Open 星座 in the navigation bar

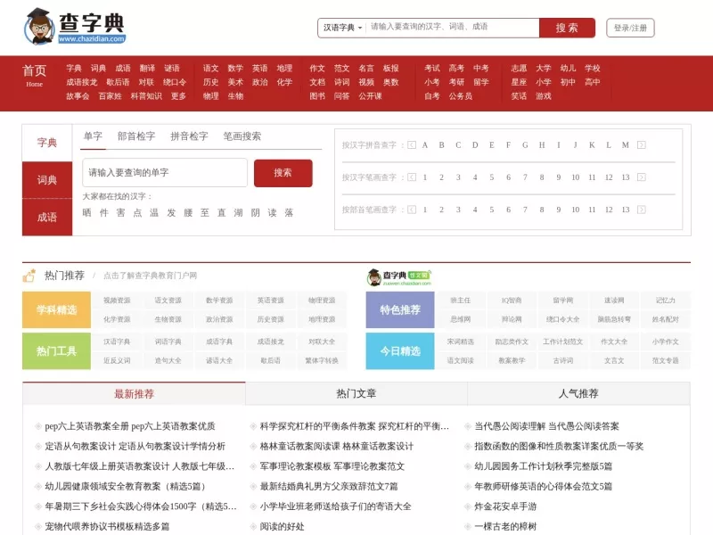(519, 82)
